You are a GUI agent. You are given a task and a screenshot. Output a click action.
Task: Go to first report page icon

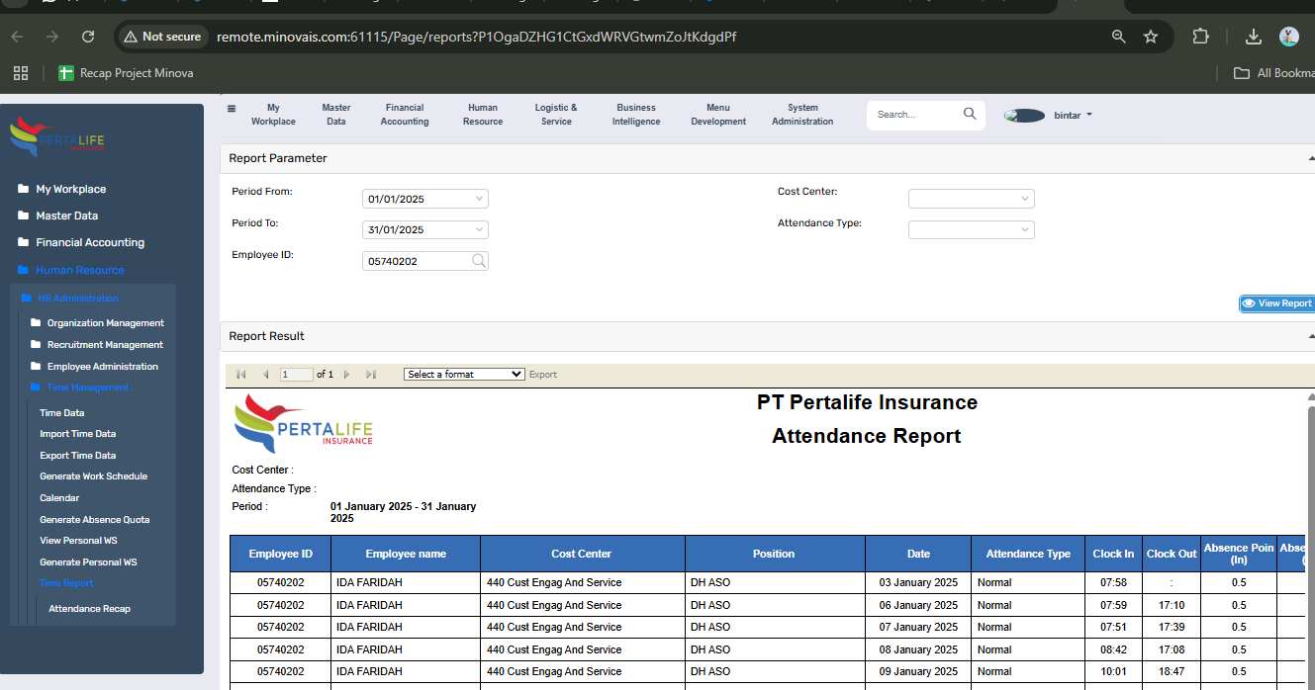(241, 375)
